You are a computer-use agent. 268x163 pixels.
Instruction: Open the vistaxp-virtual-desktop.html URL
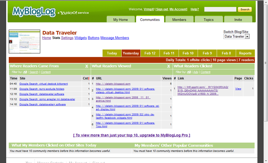125,91
